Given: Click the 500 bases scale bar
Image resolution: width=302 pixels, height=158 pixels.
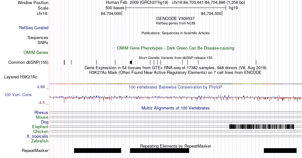Looking at the screenshot, I should click(176, 8).
